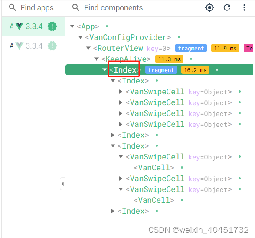Click the refresh component tree icon
This screenshot has height=238, width=255.
pyautogui.click(x=227, y=7)
